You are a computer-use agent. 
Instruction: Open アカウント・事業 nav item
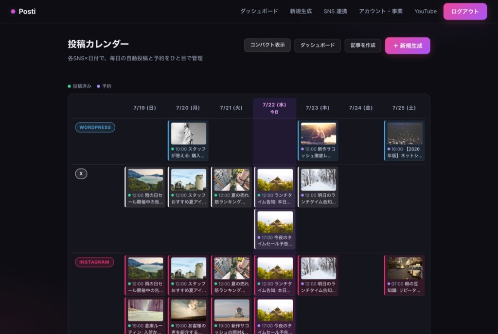click(380, 11)
